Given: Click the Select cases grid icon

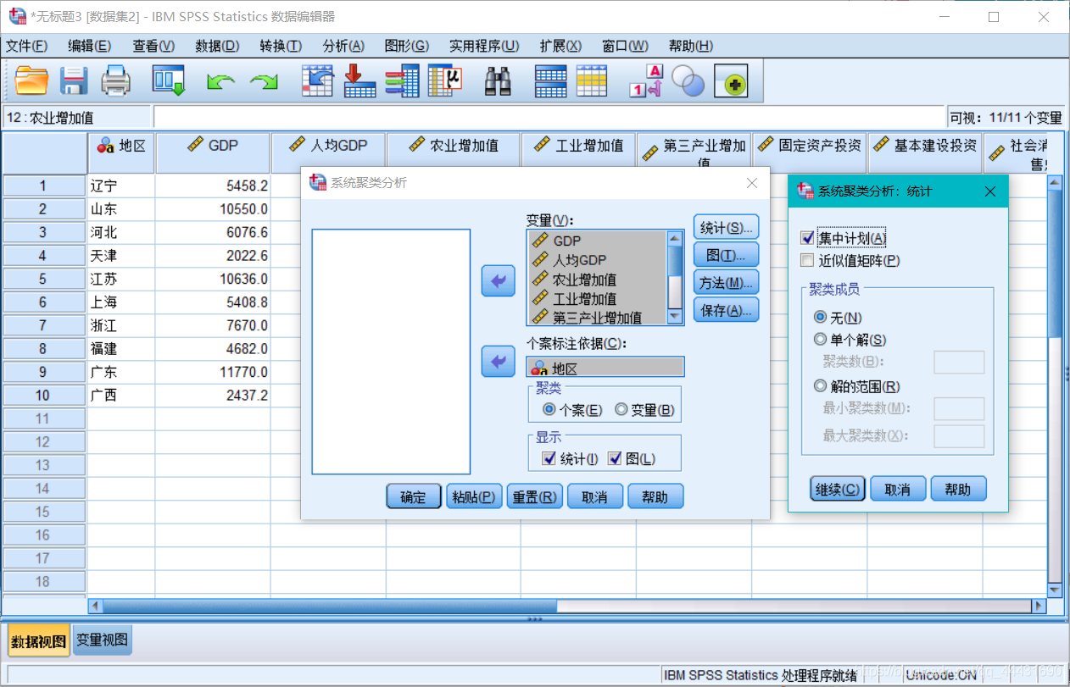Looking at the screenshot, I should 592,81.
